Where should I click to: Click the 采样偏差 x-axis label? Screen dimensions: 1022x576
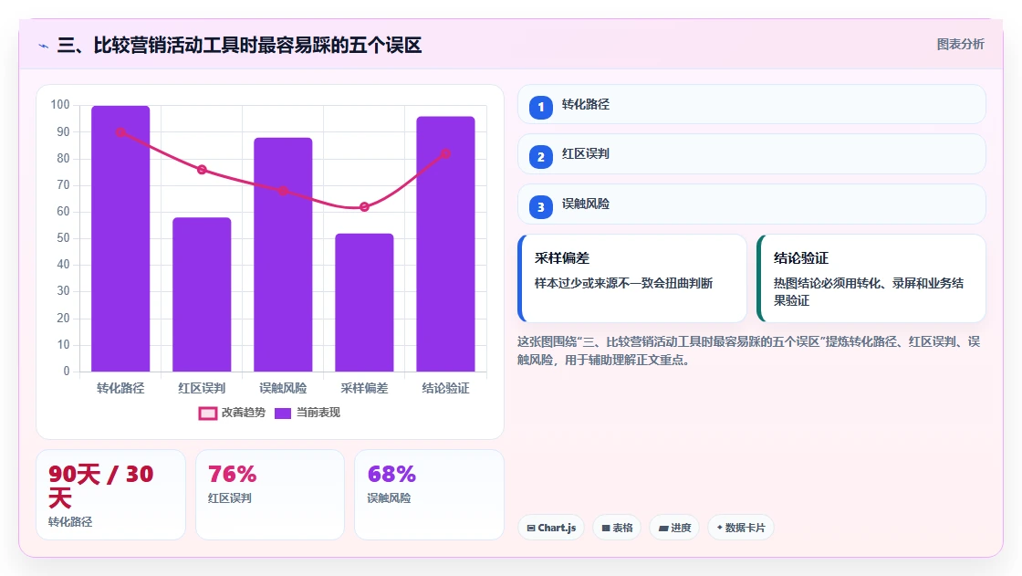(364, 388)
